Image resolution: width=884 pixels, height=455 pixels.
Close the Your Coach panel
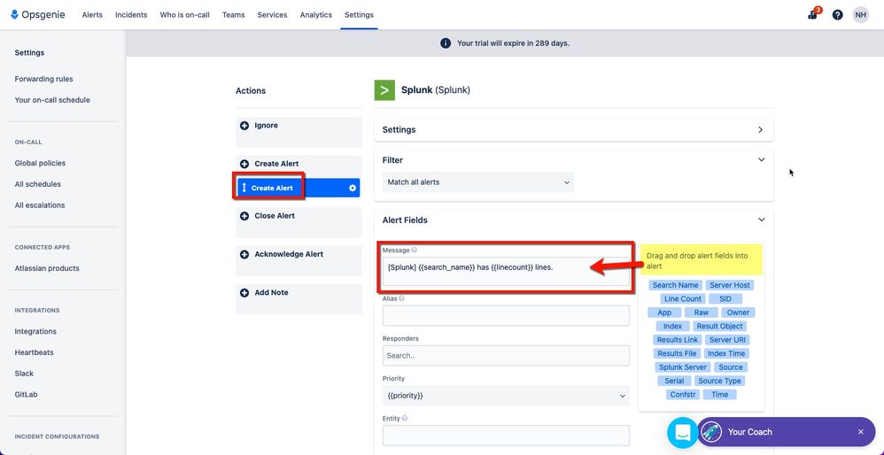(860, 432)
